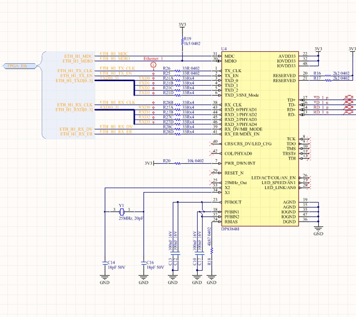Click the CRS/CRS_DV/LED_CFG pin name

(248, 144)
